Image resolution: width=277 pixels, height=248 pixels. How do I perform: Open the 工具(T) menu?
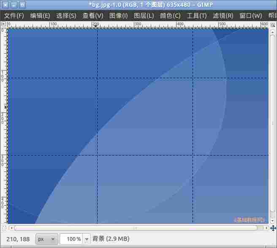(197, 16)
